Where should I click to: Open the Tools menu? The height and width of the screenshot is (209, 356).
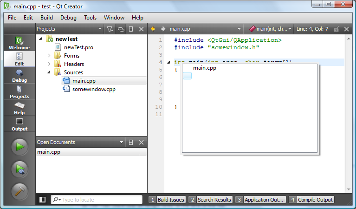[90, 18]
